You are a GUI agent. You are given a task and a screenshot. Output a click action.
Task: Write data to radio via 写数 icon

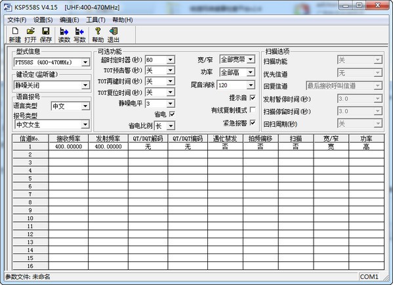pos(79,35)
